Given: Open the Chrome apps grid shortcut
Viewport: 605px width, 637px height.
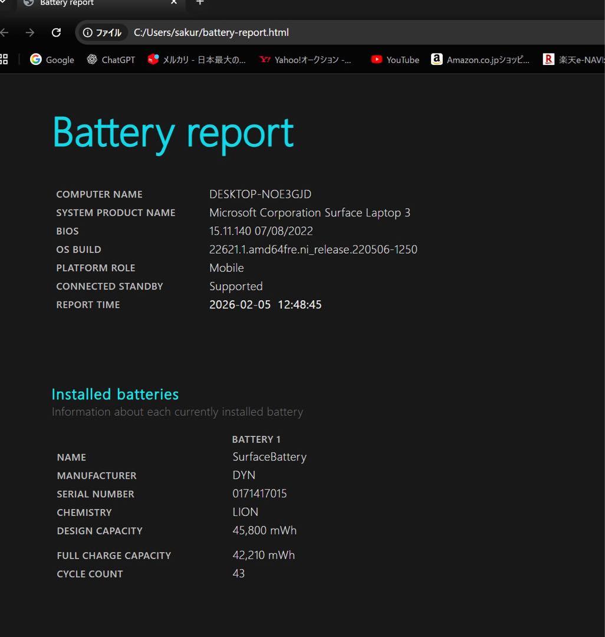Looking at the screenshot, I should (x=5, y=60).
